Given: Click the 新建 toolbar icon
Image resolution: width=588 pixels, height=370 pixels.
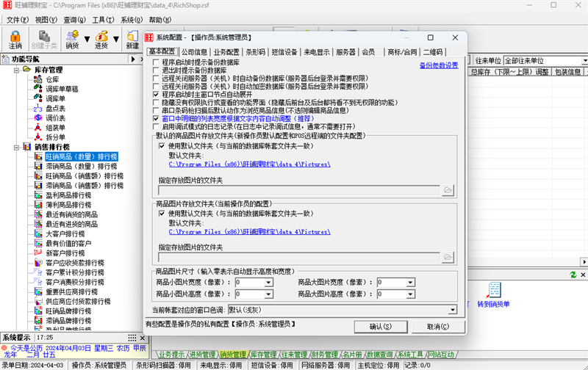Looking at the screenshot, I should coord(132,40).
